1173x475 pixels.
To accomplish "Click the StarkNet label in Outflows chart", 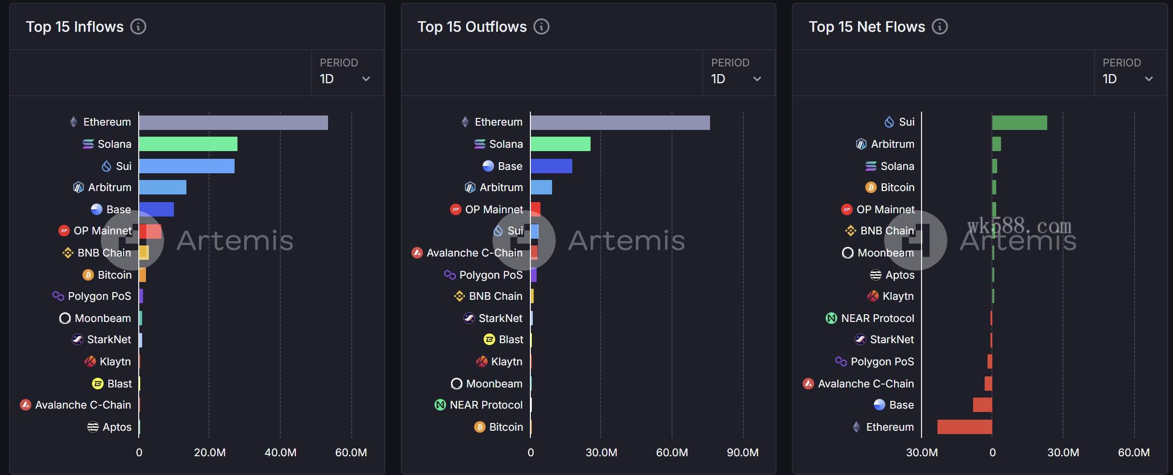I will click(x=501, y=318).
